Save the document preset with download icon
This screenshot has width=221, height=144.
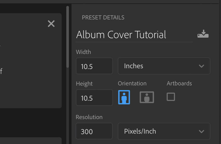(x=203, y=34)
